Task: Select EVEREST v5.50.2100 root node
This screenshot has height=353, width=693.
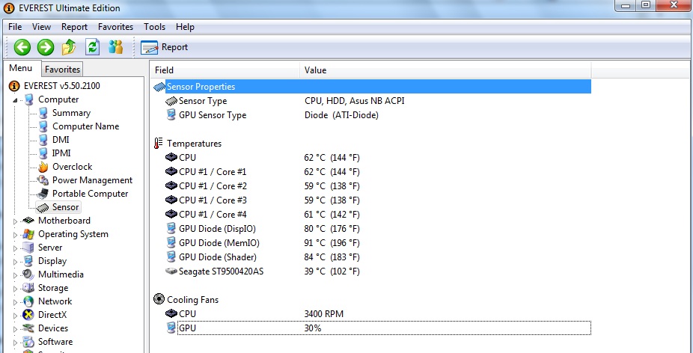Action: click(x=55, y=86)
